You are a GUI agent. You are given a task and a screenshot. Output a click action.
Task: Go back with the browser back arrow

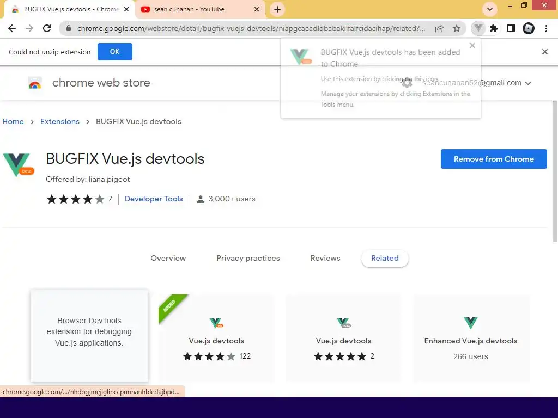tap(12, 28)
